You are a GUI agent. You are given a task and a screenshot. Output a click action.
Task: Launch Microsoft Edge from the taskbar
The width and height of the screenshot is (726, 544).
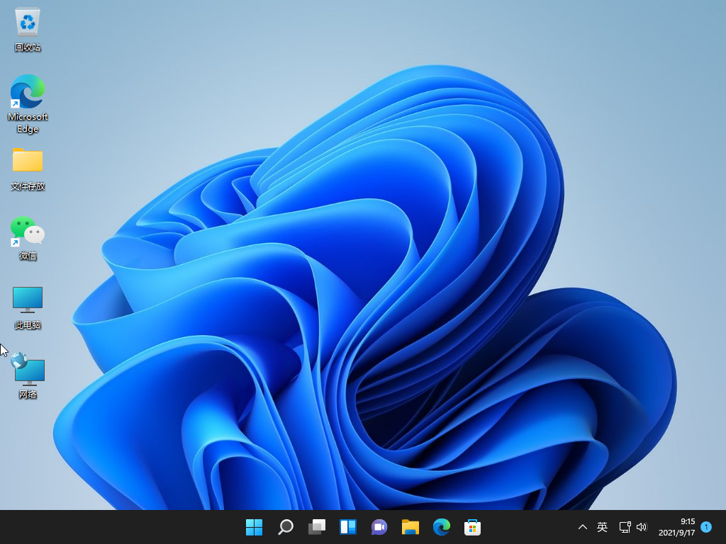[441, 527]
